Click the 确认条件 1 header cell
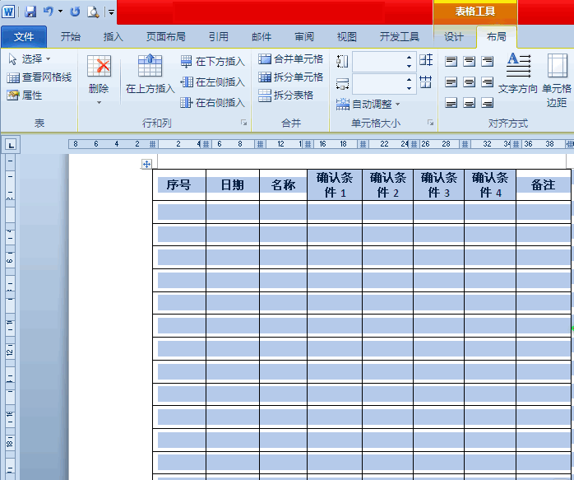The height and width of the screenshot is (480, 574). point(335,185)
